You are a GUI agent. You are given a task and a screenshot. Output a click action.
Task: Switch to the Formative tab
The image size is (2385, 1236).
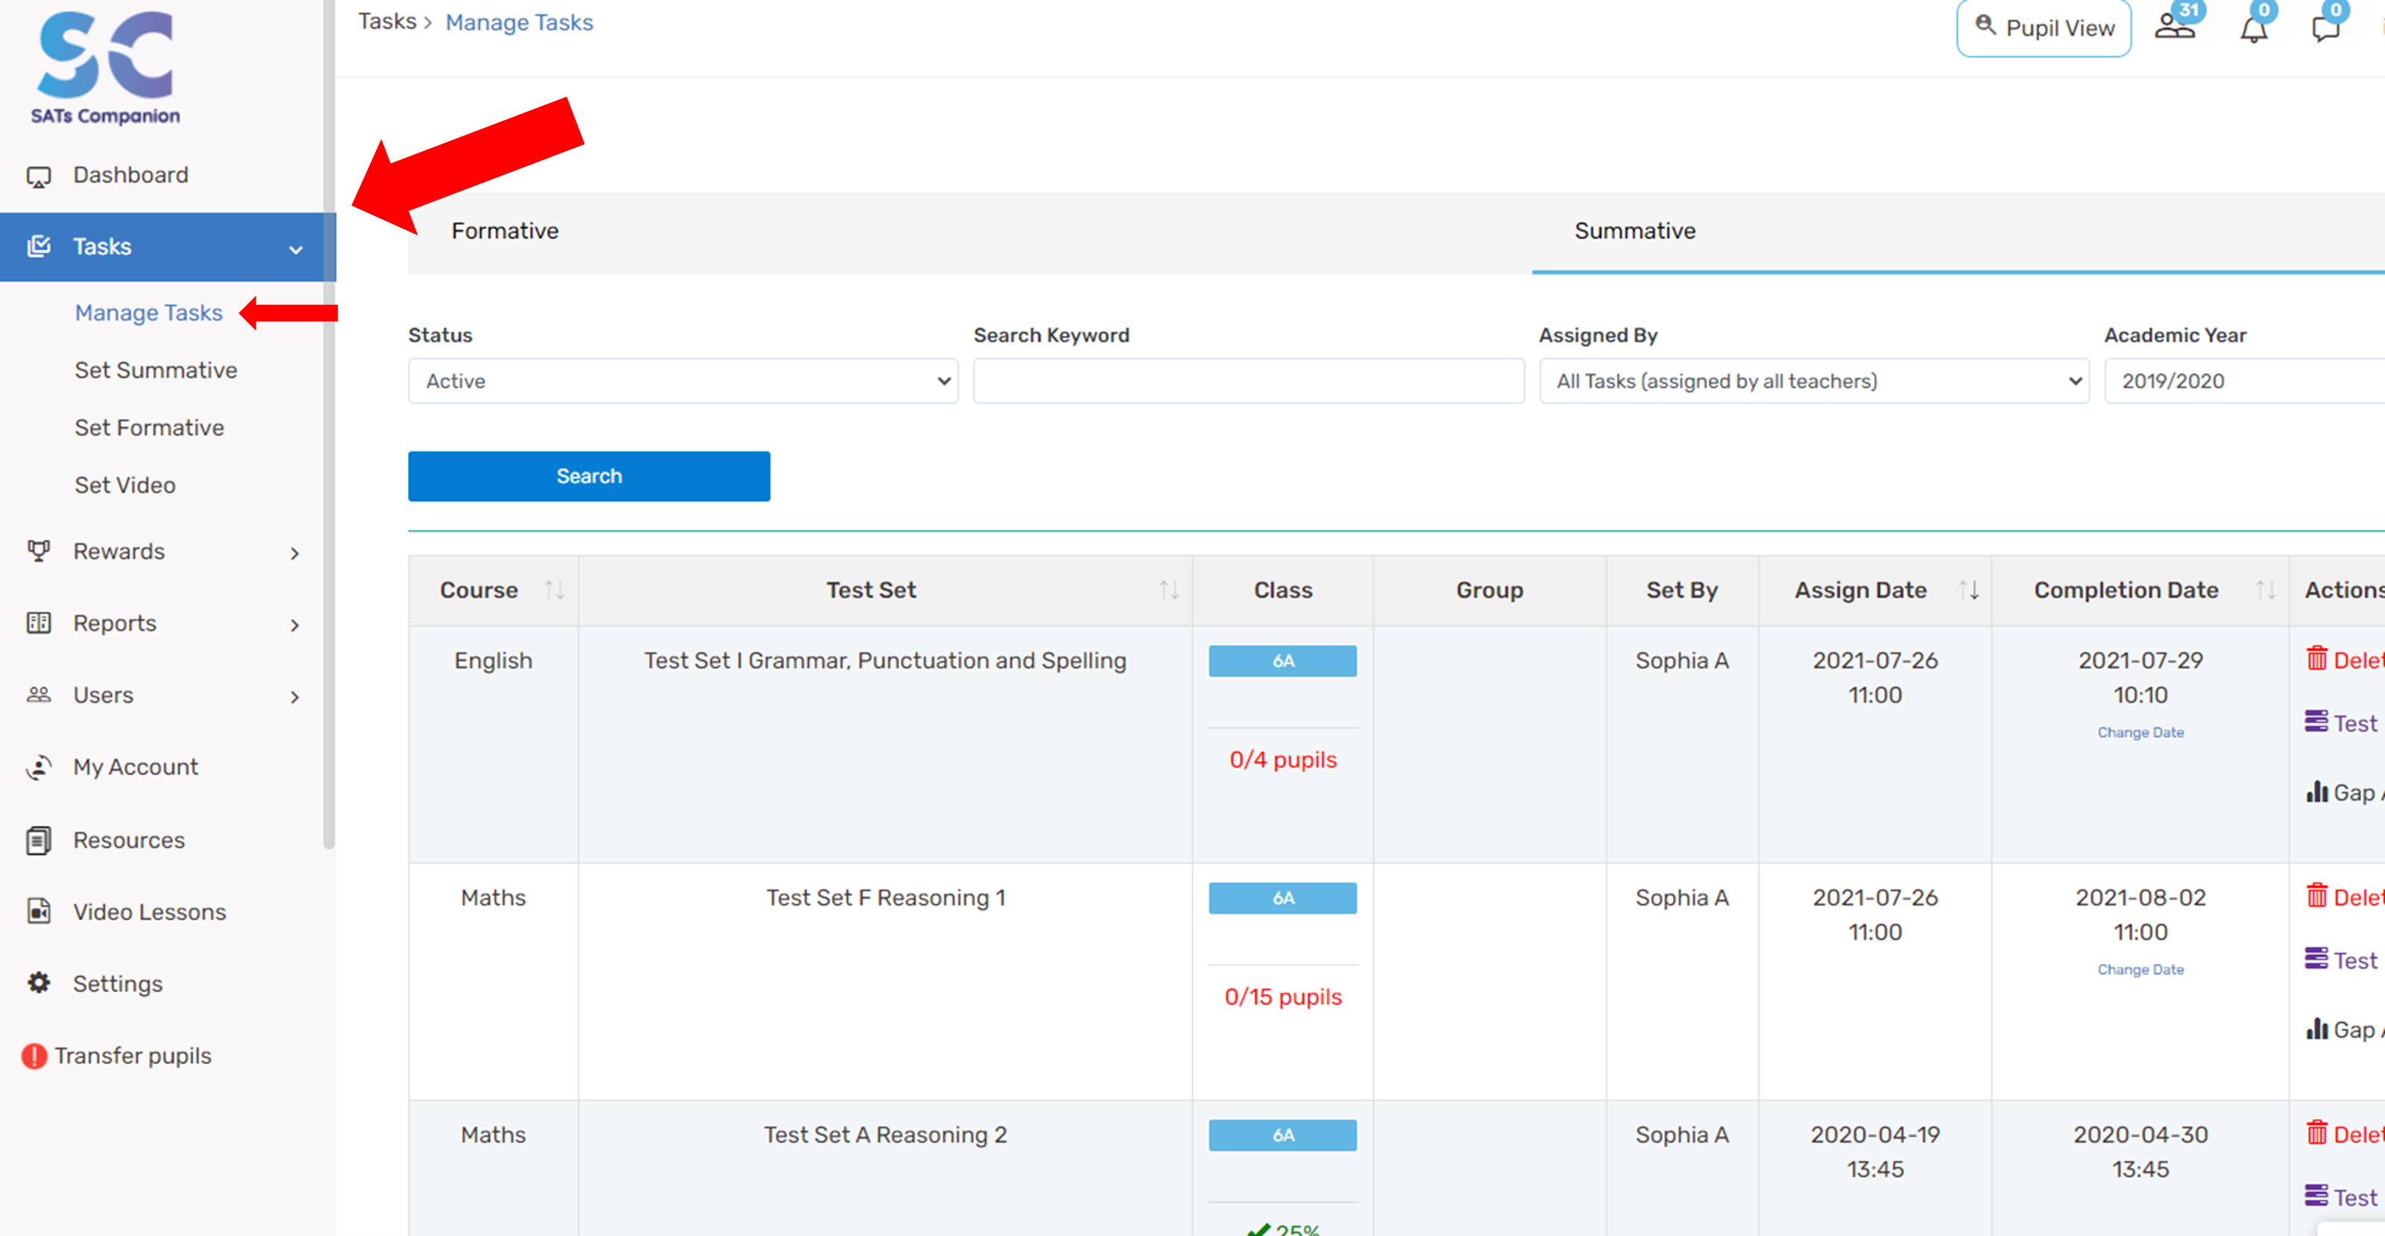click(x=505, y=230)
